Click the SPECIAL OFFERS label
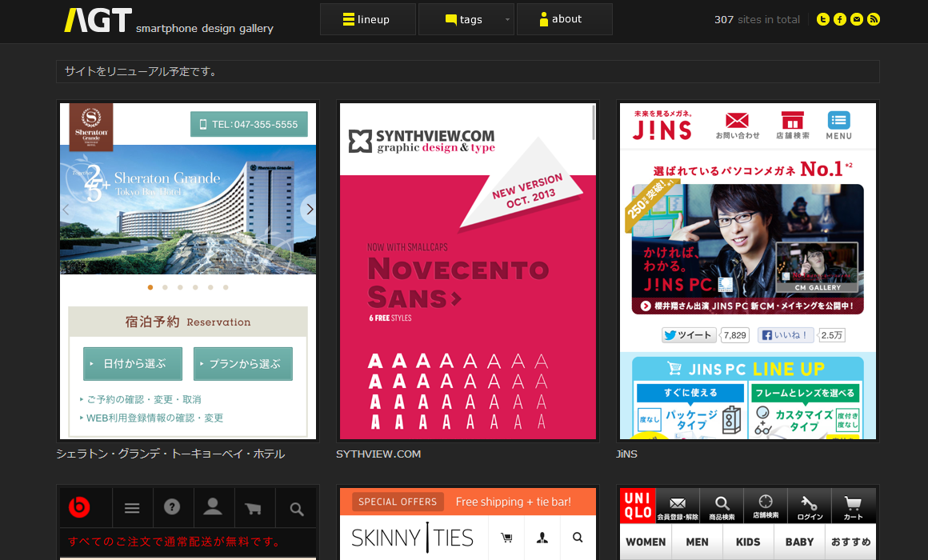 pyautogui.click(x=398, y=502)
